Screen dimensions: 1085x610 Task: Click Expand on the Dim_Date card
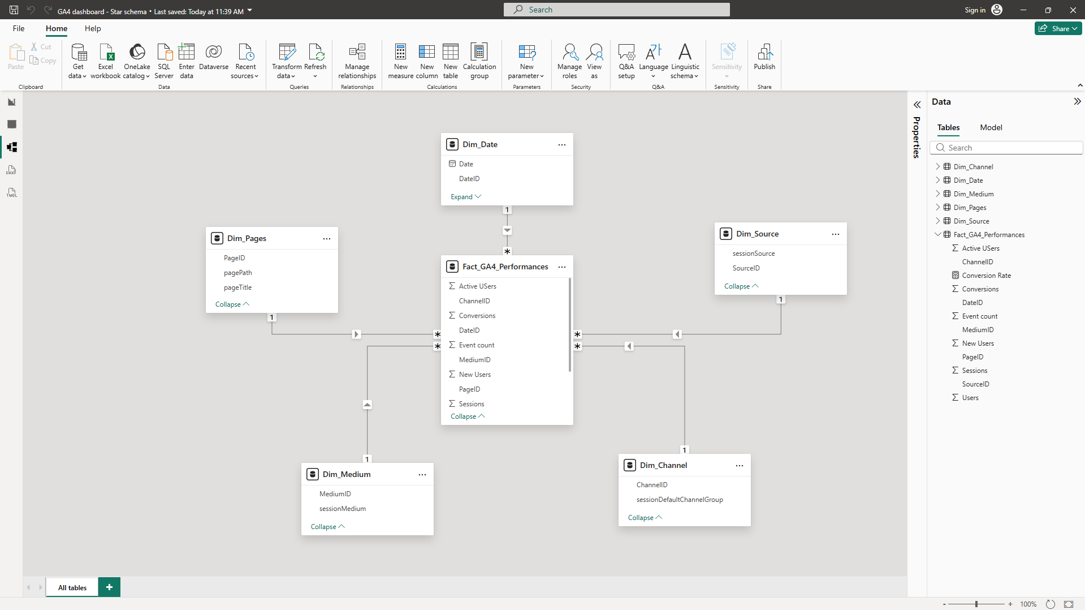465,196
